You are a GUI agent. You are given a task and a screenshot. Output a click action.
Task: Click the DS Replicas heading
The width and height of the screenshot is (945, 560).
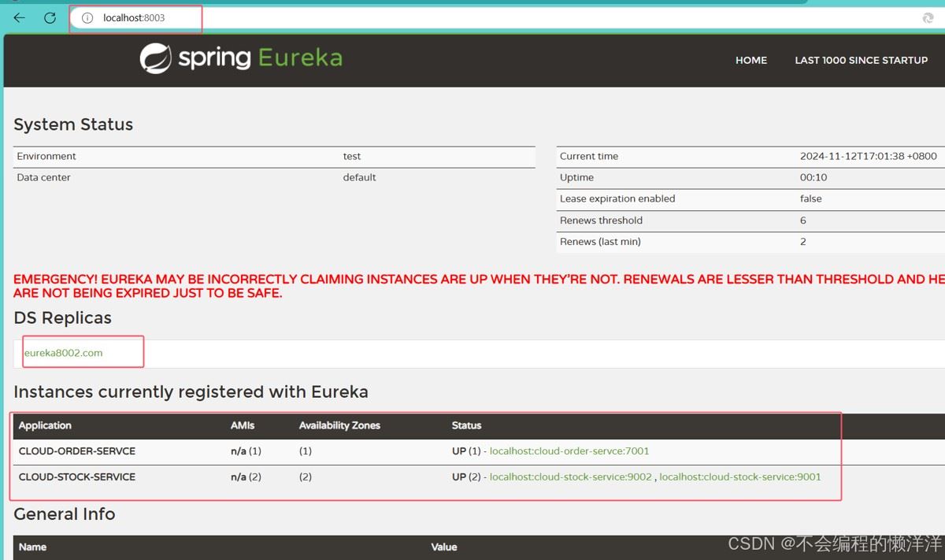[62, 318]
